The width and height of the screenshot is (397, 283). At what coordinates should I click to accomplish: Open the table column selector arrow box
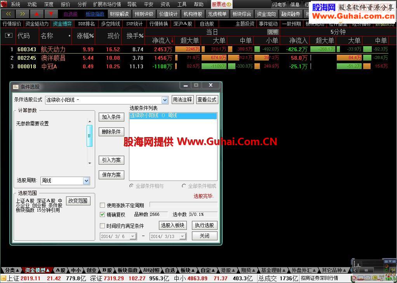9,35
